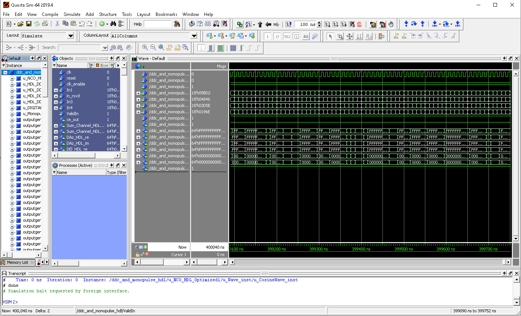The width and height of the screenshot is (521, 316).
Task: Open the Simulate menu
Action: pyautogui.click(x=72, y=14)
